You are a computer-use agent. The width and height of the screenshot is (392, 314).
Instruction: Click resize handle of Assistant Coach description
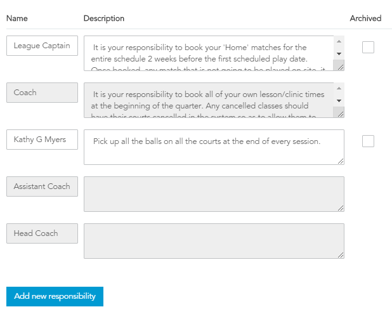click(341, 208)
